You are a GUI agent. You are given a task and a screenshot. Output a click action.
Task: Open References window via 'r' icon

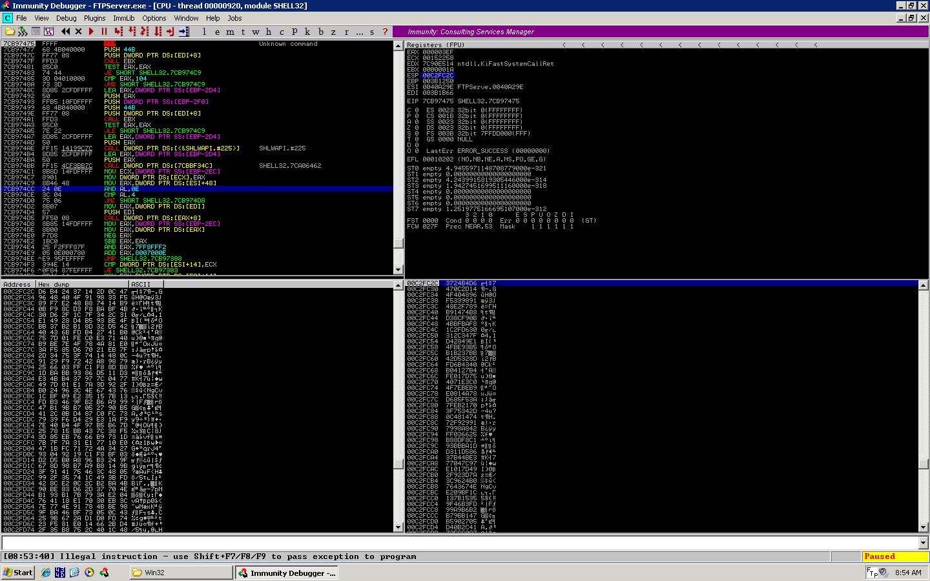pyautogui.click(x=346, y=32)
